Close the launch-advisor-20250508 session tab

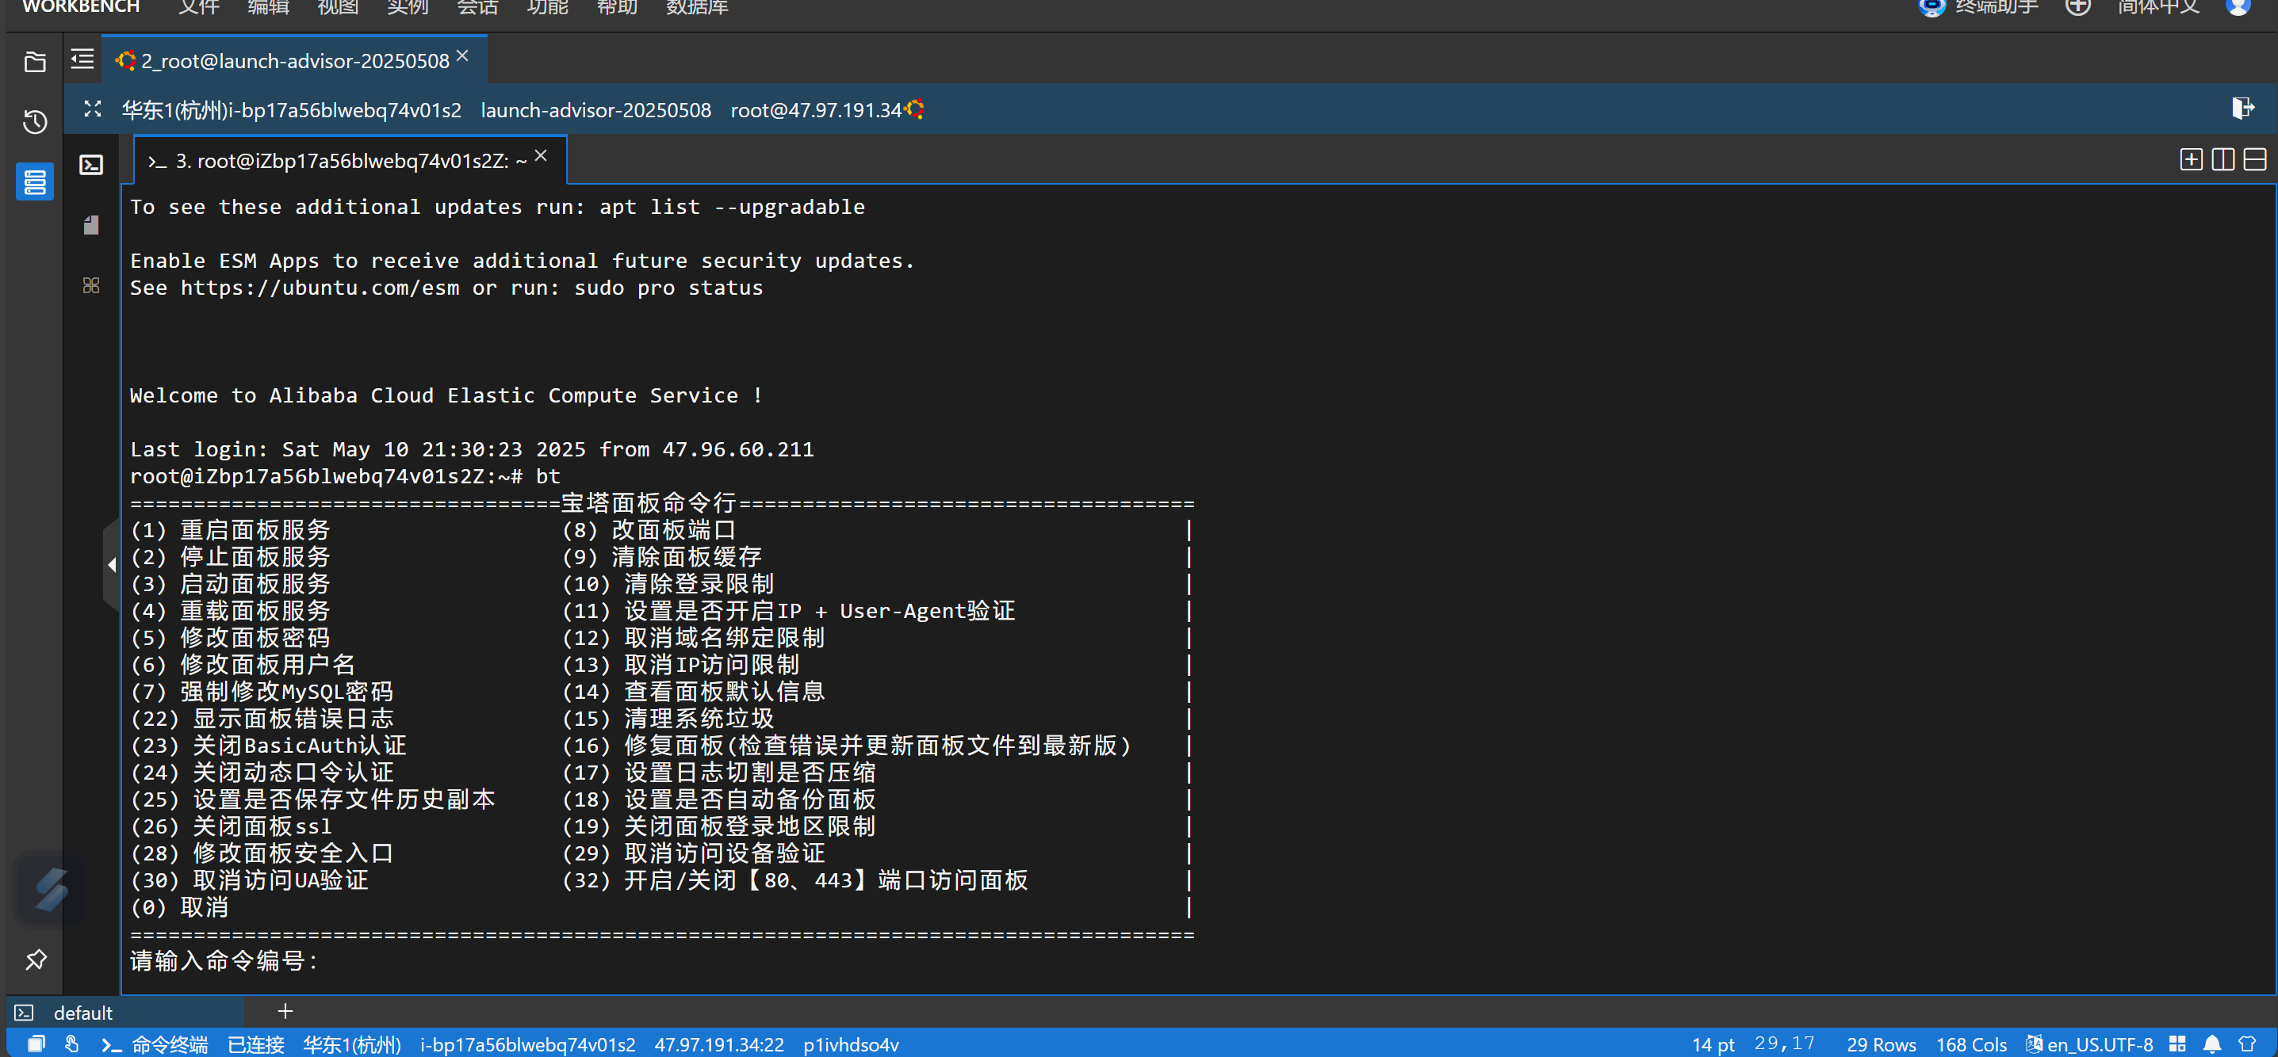tap(462, 56)
